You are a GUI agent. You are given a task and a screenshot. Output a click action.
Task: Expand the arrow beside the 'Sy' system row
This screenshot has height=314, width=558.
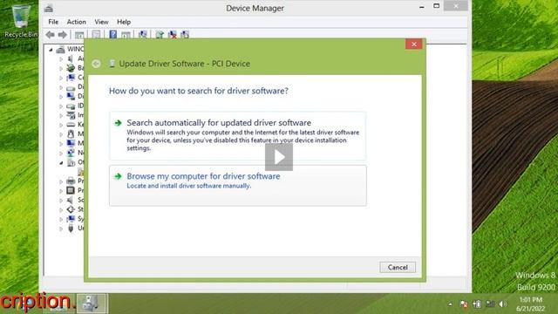coord(61,219)
